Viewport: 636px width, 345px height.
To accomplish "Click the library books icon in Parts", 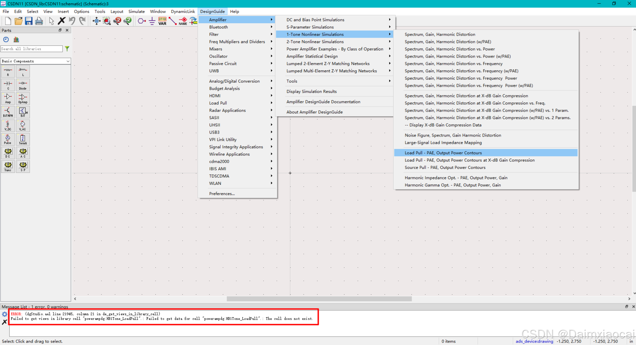I will 16,40.
